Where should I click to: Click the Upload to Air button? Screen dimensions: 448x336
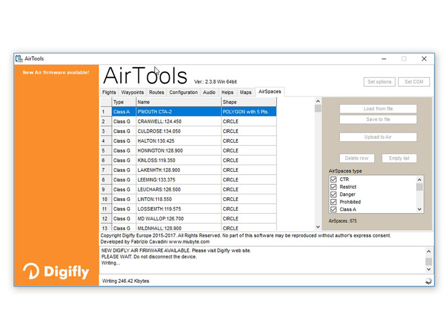pyautogui.click(x=378, y=137)
